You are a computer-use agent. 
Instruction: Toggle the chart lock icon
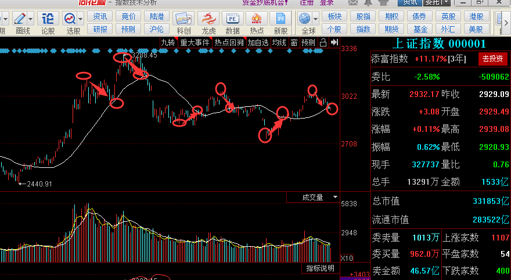[x=323, y=43]
